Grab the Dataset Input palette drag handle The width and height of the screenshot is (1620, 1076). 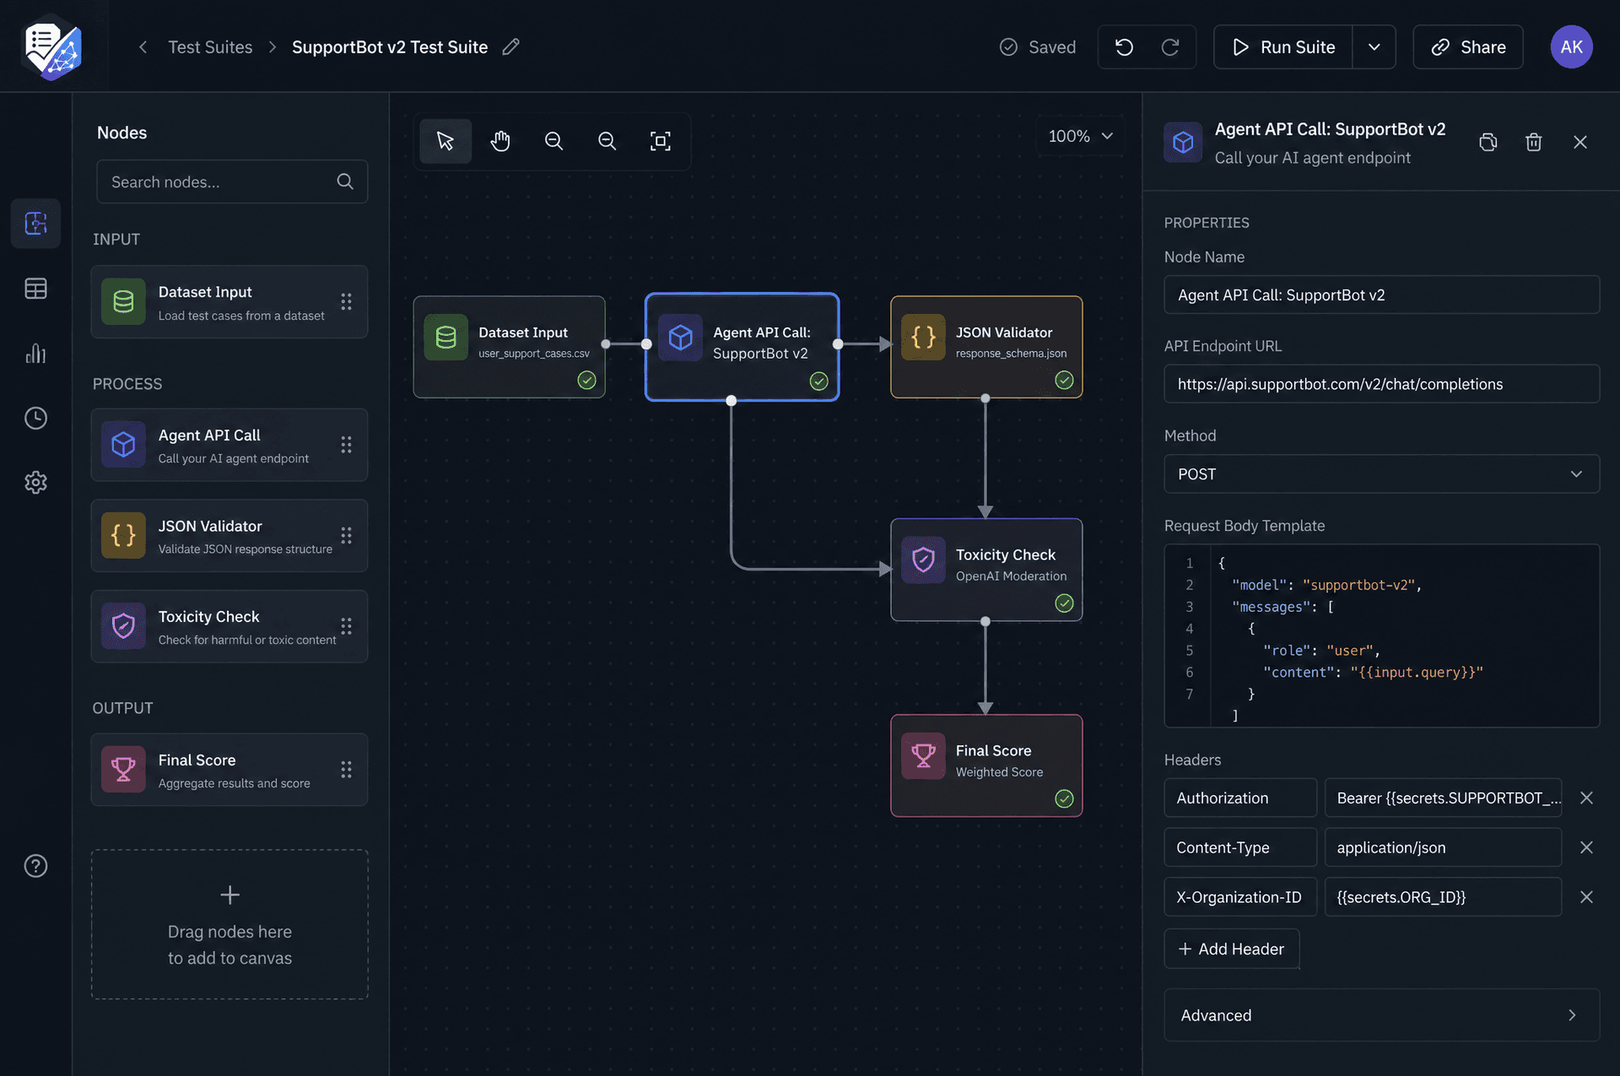click(346, 301)
